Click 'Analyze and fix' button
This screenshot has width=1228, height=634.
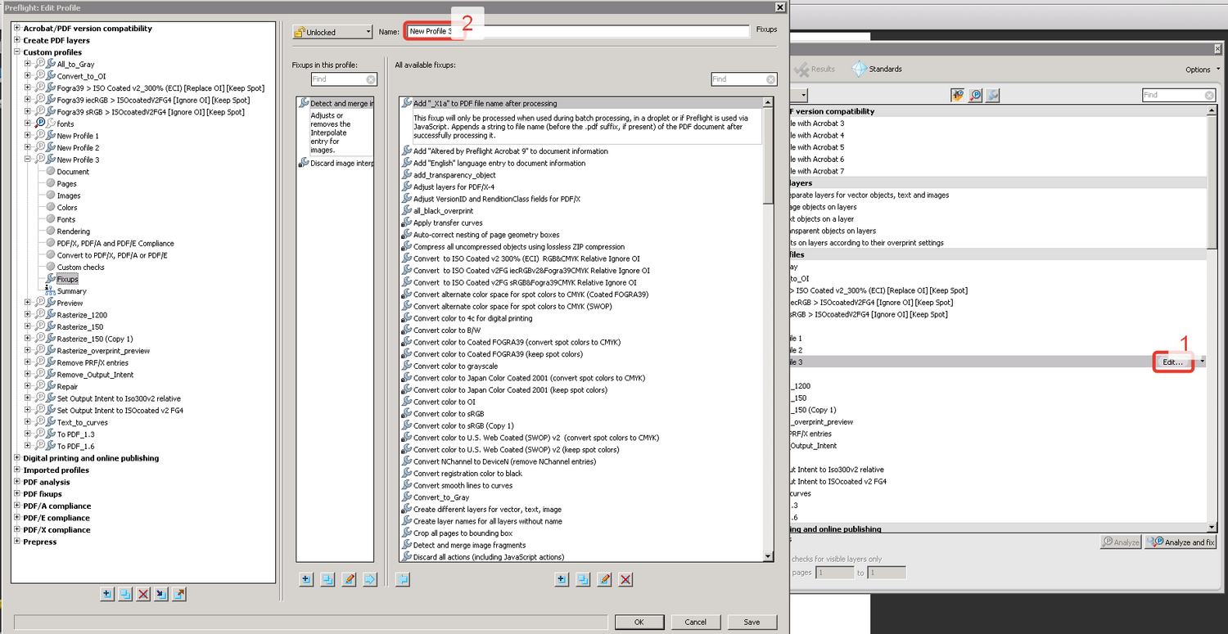(x=1182, y=542)
